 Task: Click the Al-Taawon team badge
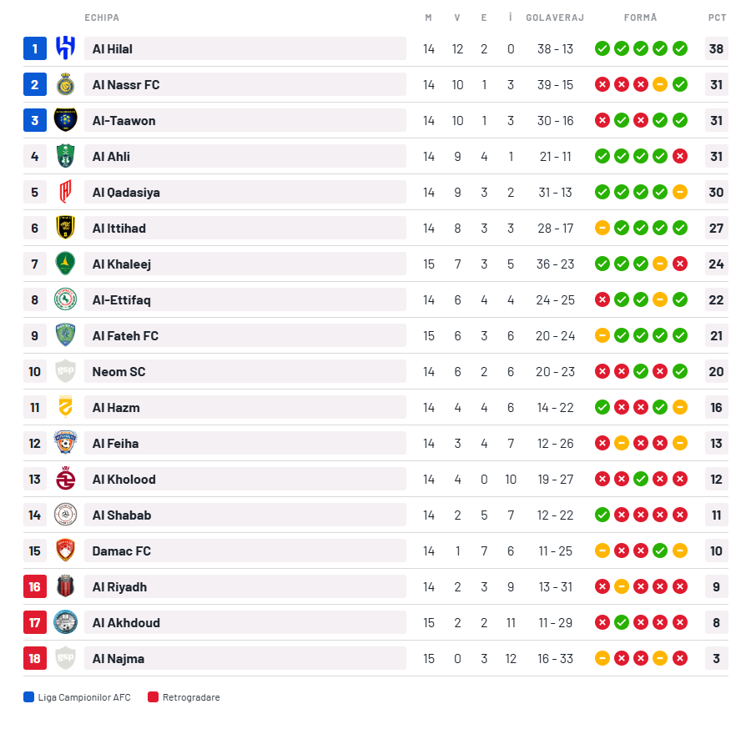pyautogui.click(x=65, y=120)
